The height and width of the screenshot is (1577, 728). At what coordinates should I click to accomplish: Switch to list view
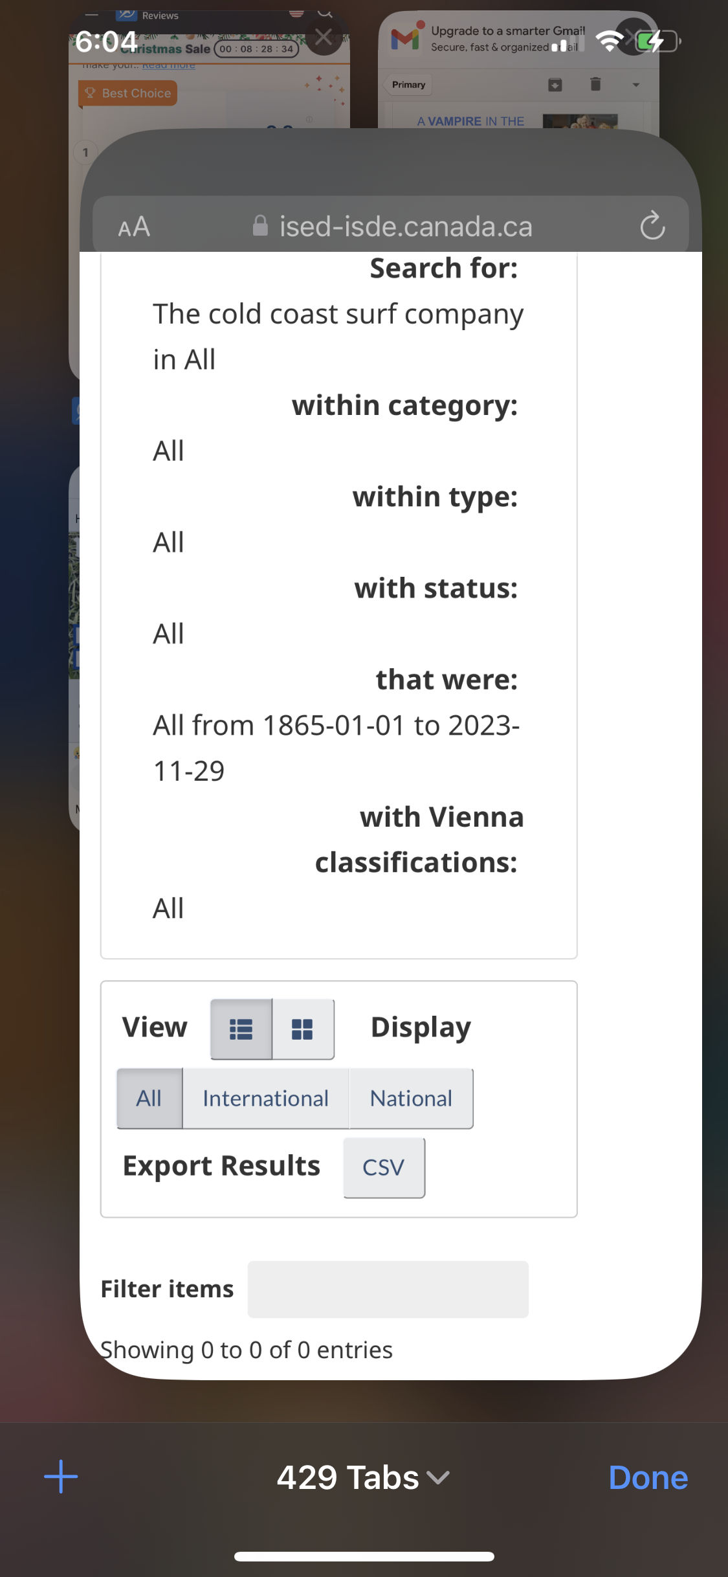[241, 1029]
